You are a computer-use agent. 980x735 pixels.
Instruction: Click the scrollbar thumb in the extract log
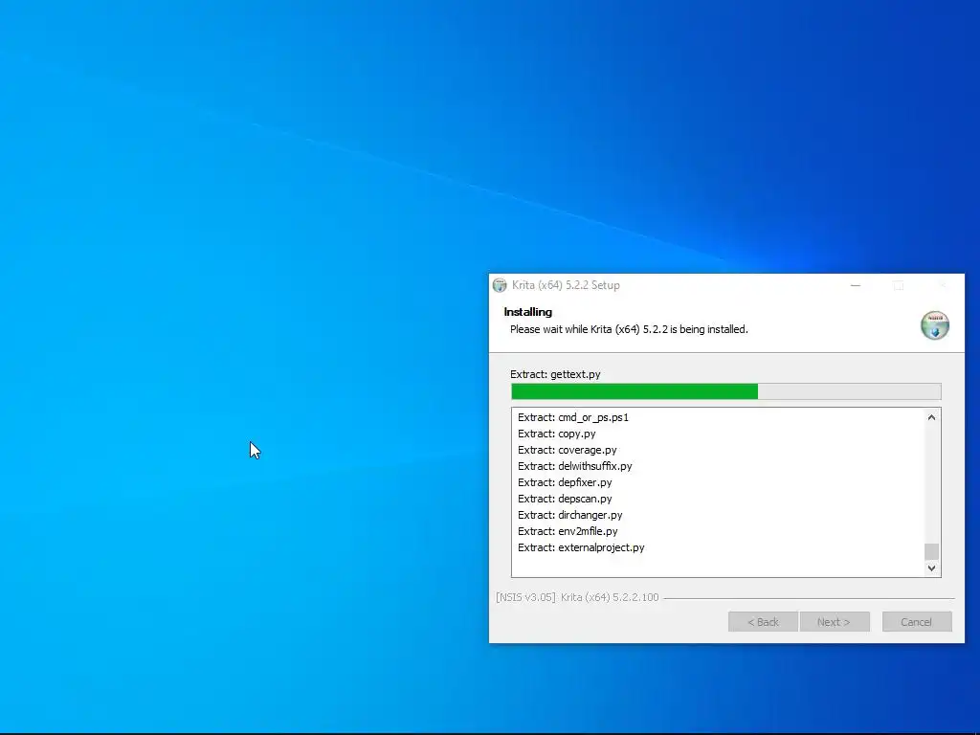pos(931,551)
